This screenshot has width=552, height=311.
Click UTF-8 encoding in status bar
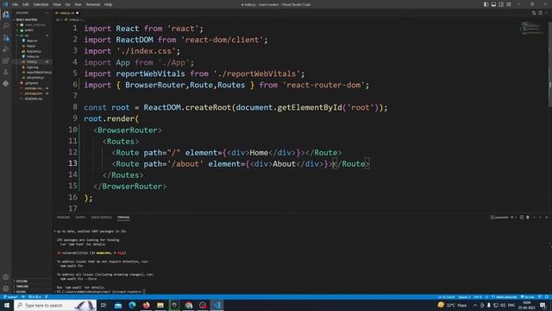(x=477, y=297)
